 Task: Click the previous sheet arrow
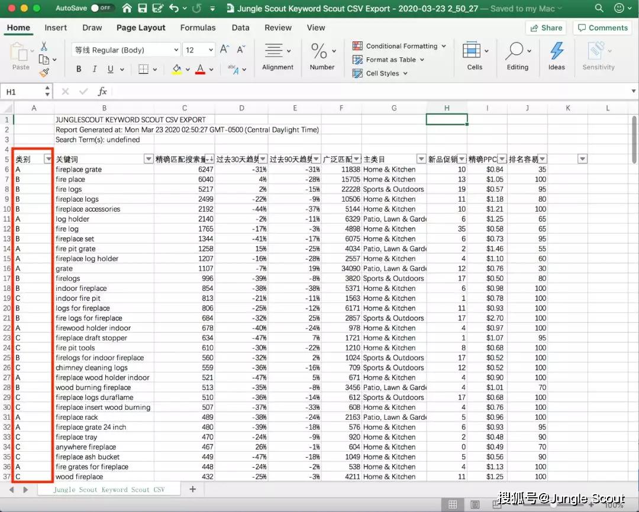11,490
